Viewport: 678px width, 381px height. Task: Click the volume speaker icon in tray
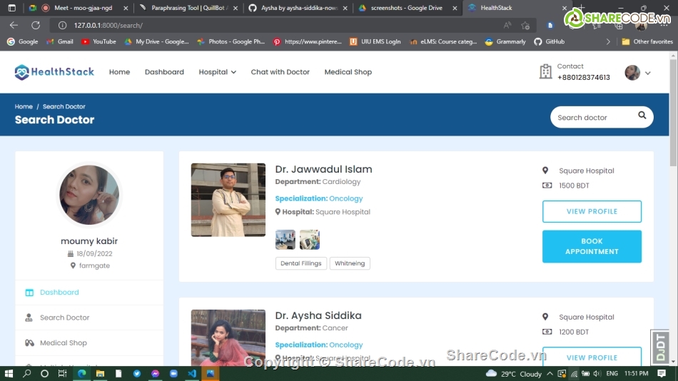click(x=597, y=374)
